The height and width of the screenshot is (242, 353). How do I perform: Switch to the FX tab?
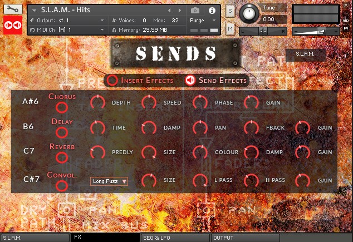coord(105,238)
